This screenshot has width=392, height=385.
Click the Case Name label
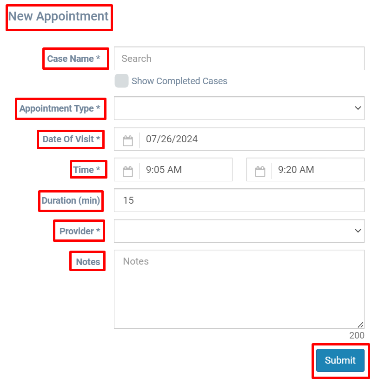pos(74,59)
